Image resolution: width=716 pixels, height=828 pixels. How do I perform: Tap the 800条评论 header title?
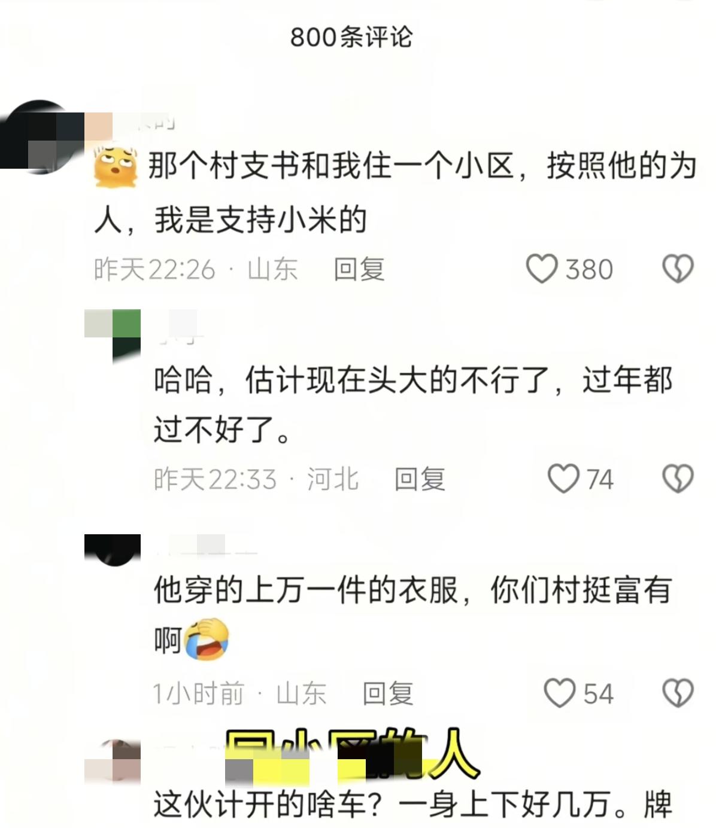click(x=351, y=37)
